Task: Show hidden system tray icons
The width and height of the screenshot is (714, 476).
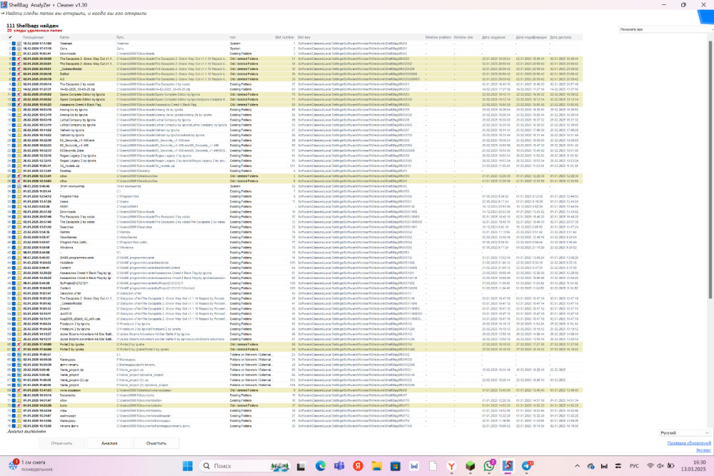Action: [577, 466]
